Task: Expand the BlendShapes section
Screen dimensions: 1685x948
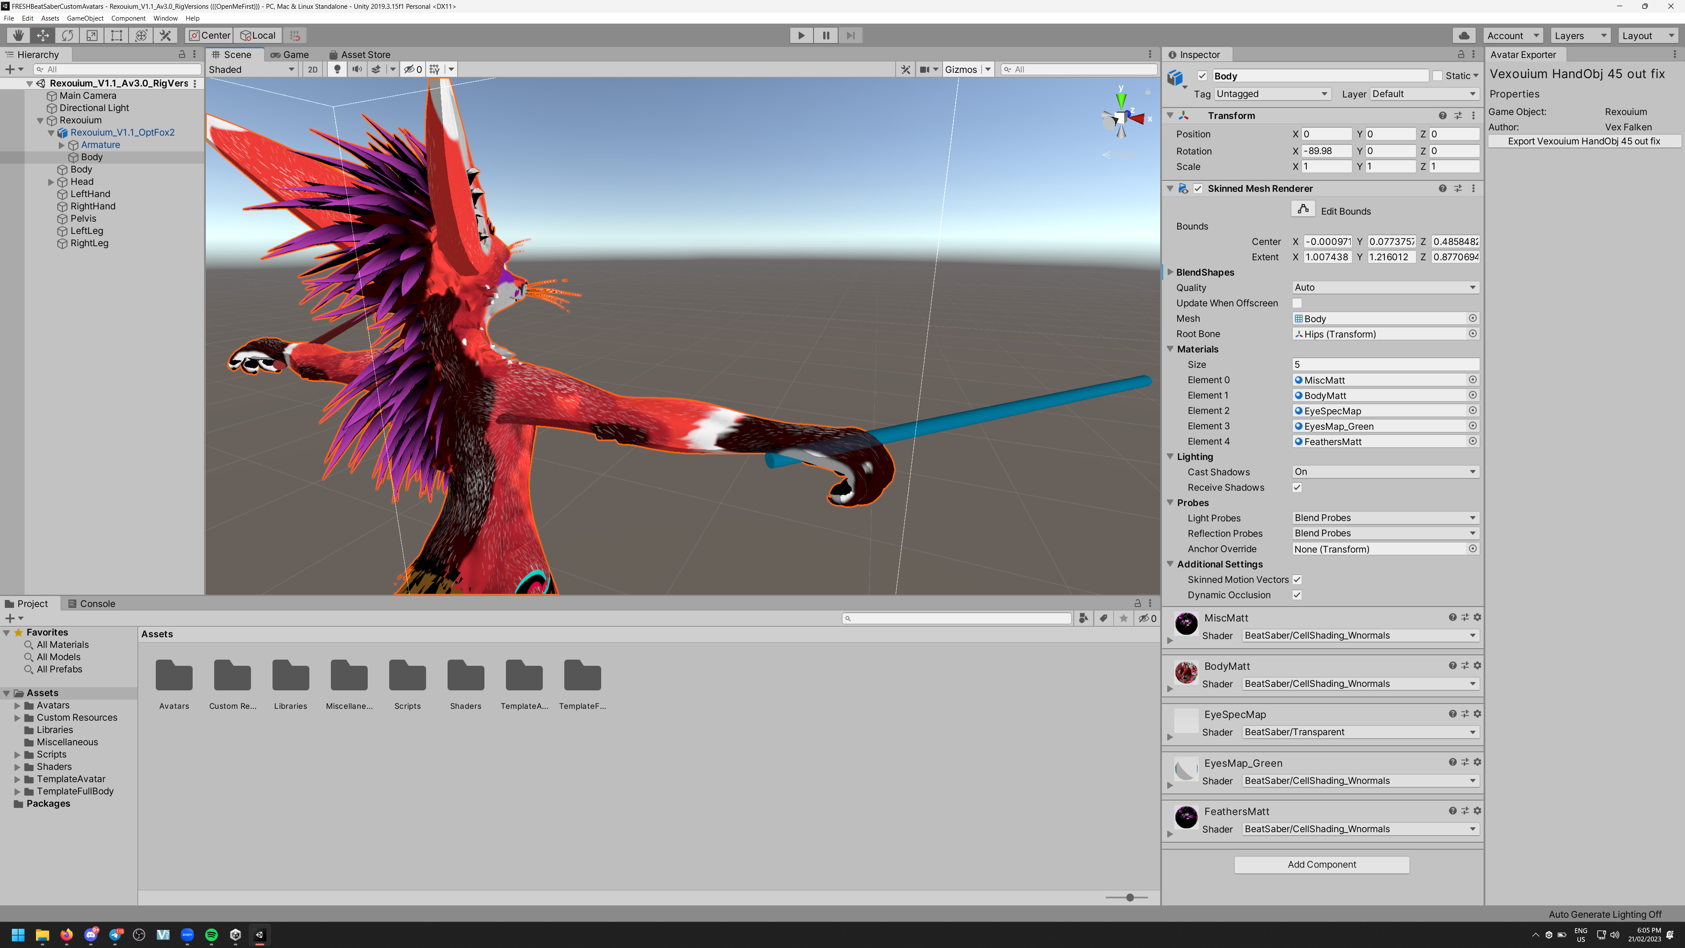Action: click(x=1170, y=272)
